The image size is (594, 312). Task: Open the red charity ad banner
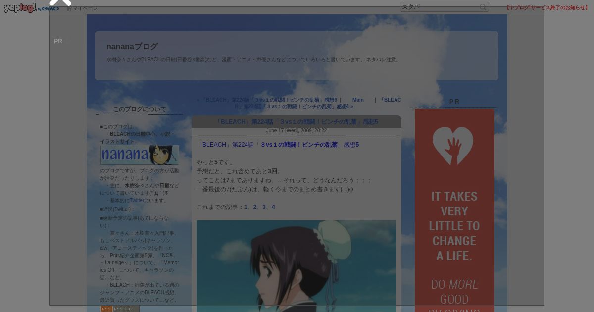point(454,210)
